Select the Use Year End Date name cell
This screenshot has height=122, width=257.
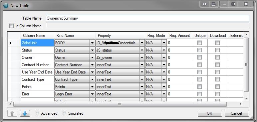[38, 72]
